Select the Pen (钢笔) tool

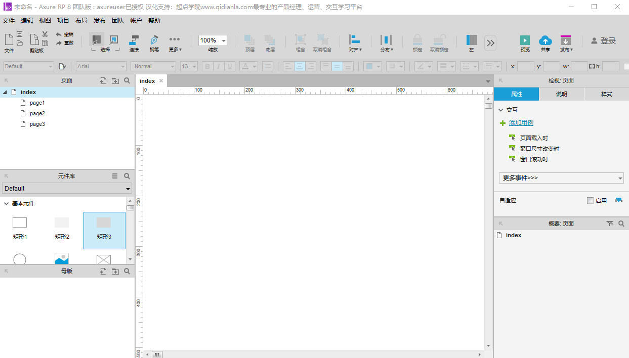(x=154, y=40)
